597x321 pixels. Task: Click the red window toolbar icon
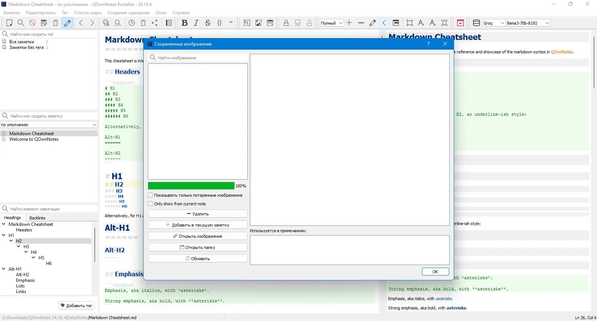point(460,23)
